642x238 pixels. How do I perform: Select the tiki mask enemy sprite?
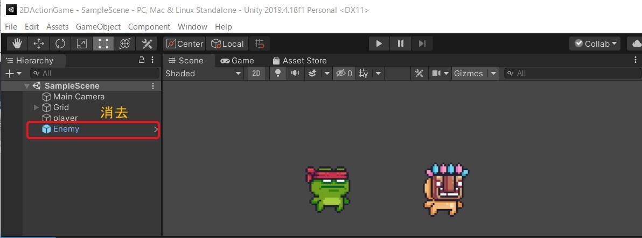coord(445,190)
